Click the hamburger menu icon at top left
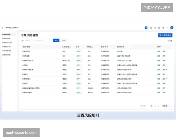This screenshot has height=140, width=176. point(2,28)
